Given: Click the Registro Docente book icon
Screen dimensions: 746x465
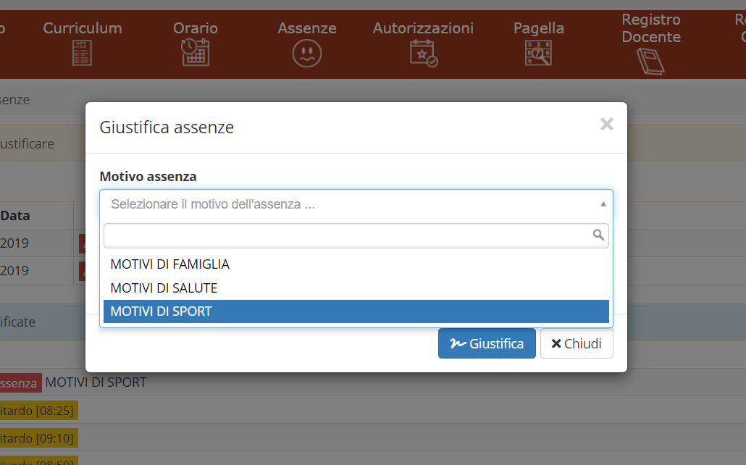Looking at the screenshot, I should tap(650, 62).
